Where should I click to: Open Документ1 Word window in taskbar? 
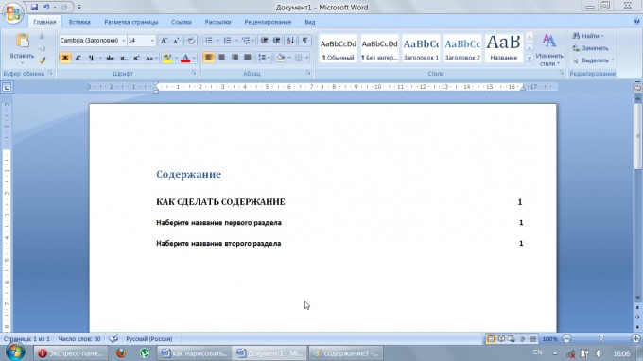click(x=269, y=352)
